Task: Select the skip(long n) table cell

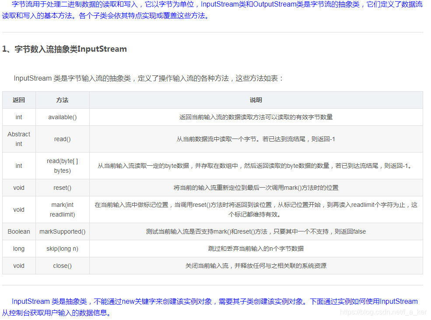Action: (62, 249)
